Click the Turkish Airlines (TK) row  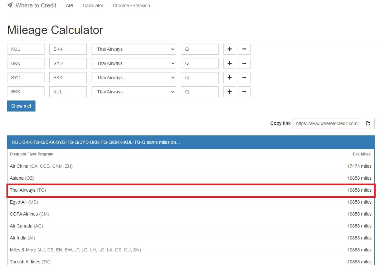point(191,260)
